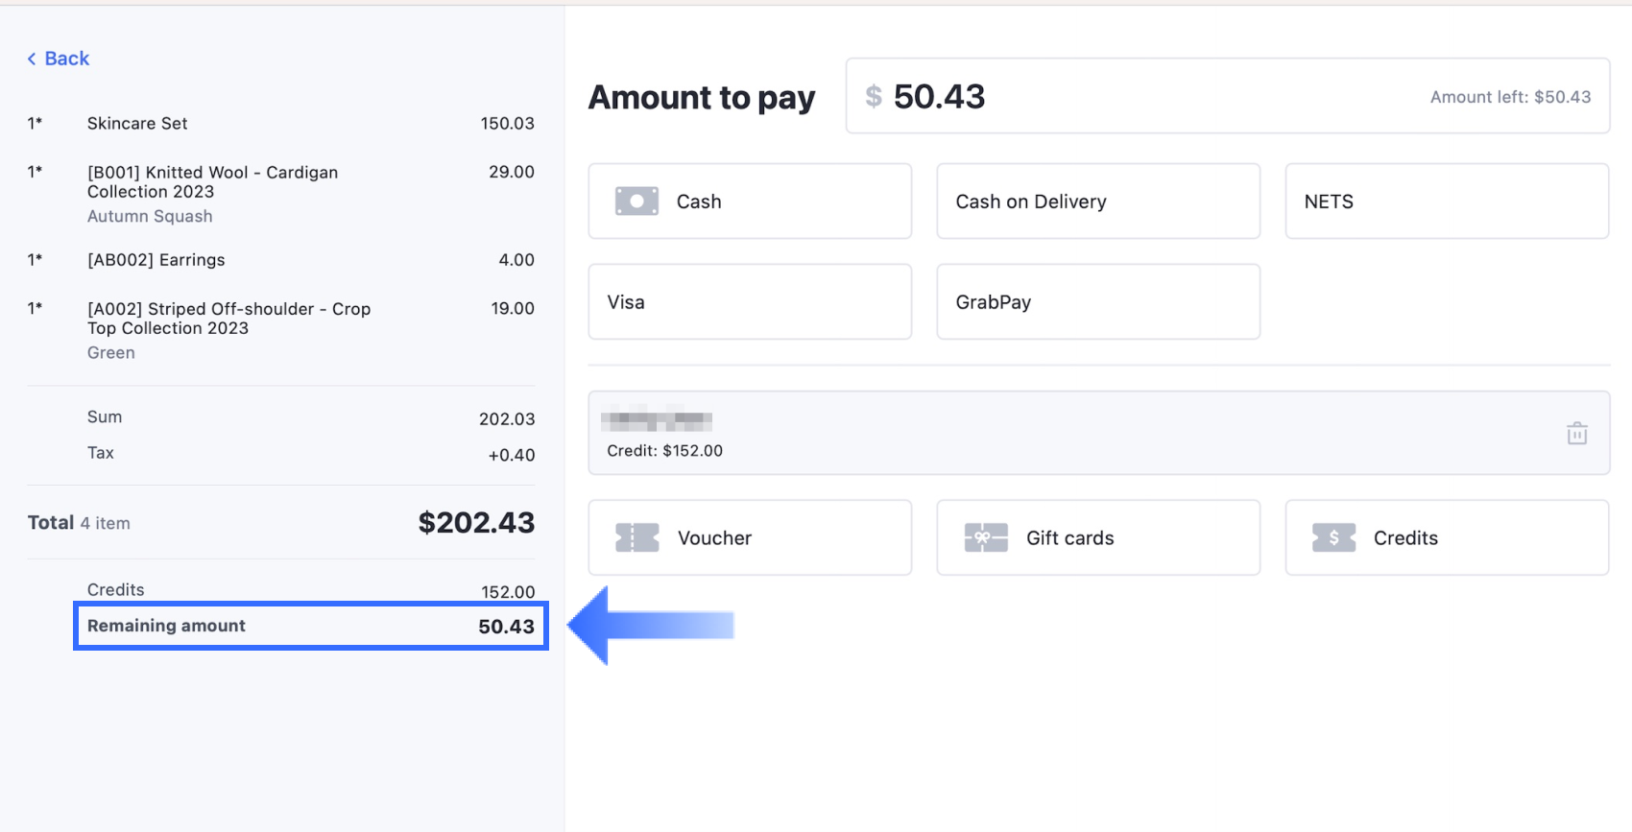1632x832 pixels.
Task: Go back using the Back link
Action: pyautogui.click(x=66, y=59)
